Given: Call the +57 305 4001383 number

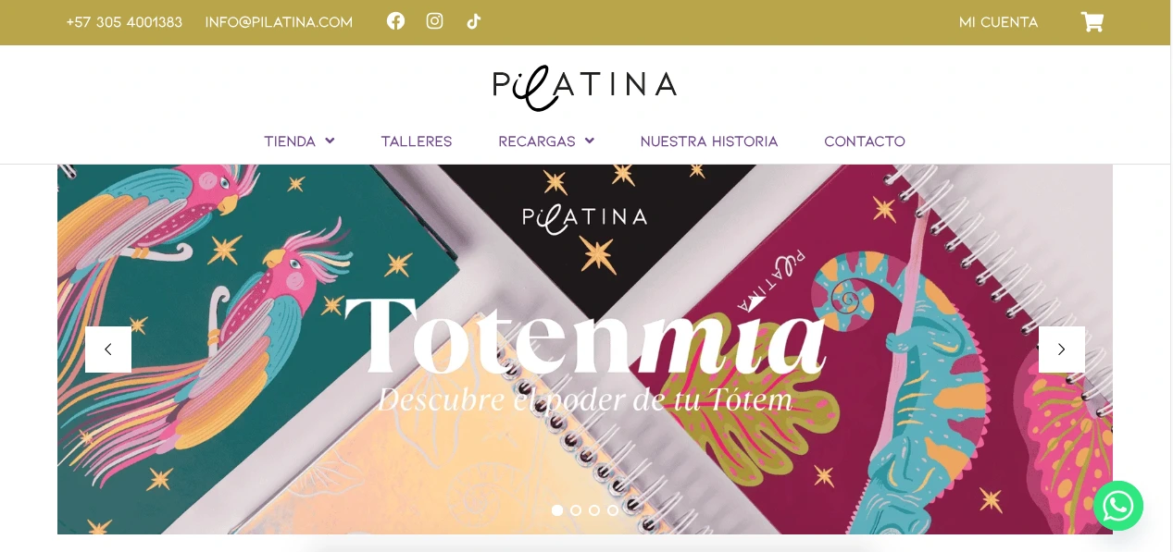Looking at the screenshot, I should pyautogui.click(x=124, y=22).
